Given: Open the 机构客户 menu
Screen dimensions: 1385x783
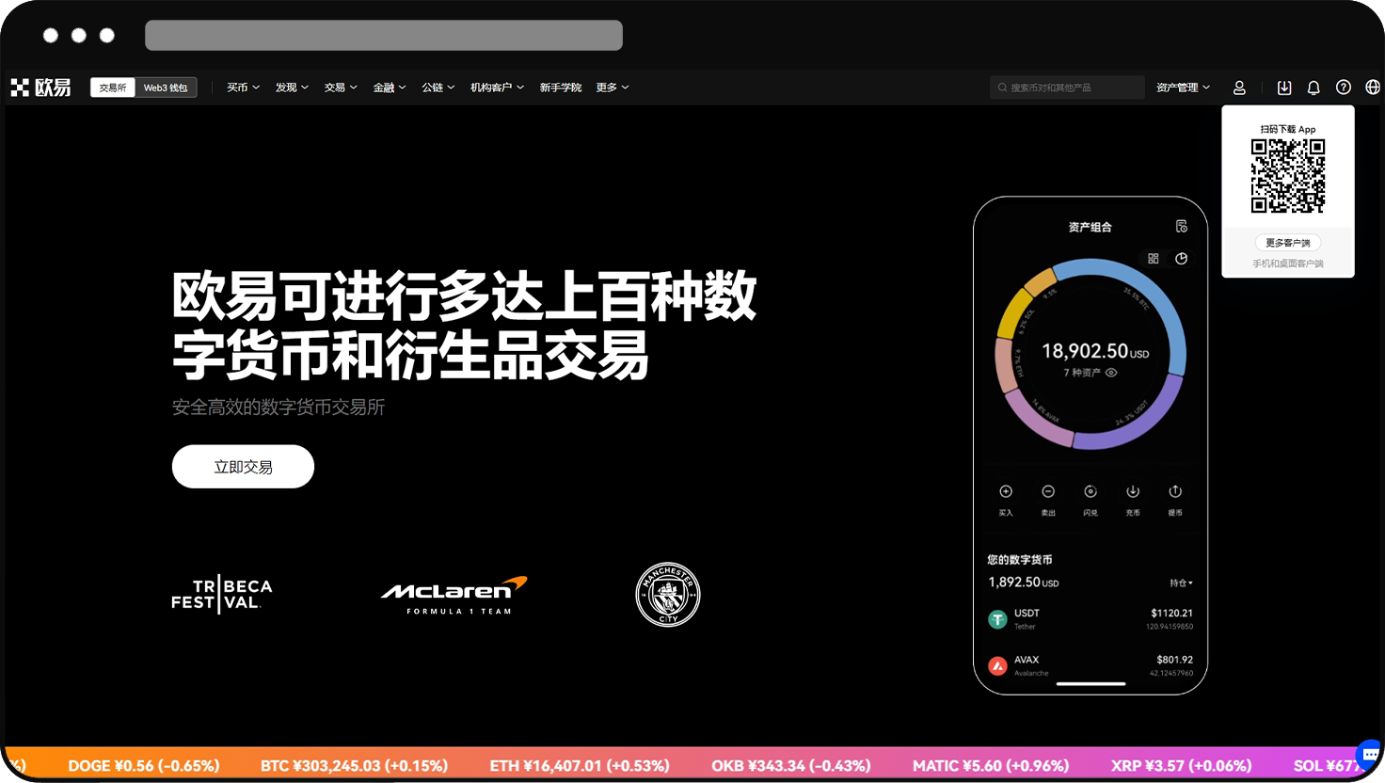Looking at the screenshot, I should click(497, 88).
